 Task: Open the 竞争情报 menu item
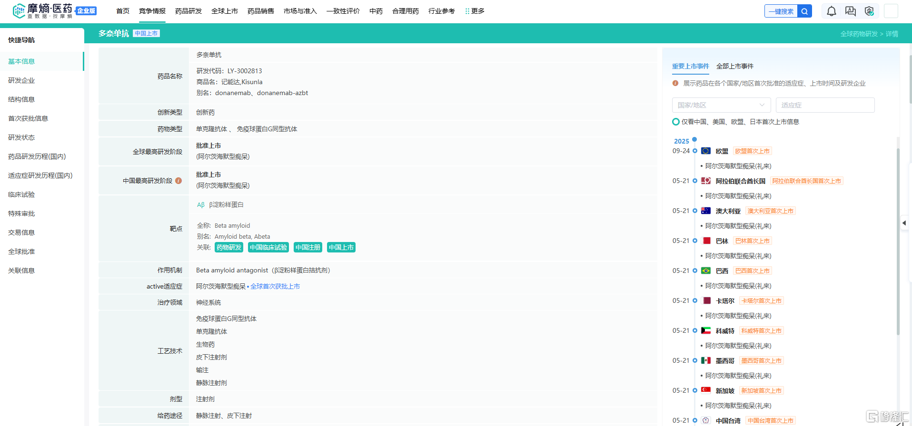pyautogui.click(x=152, y=11)
